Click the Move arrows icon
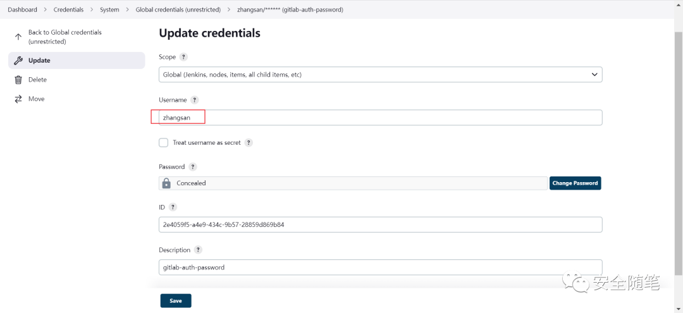 pos(18,99)
